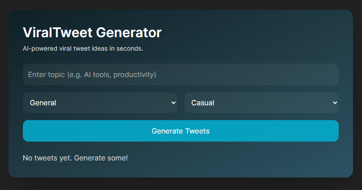Click the chevron arrow on General dropdown

174,103
